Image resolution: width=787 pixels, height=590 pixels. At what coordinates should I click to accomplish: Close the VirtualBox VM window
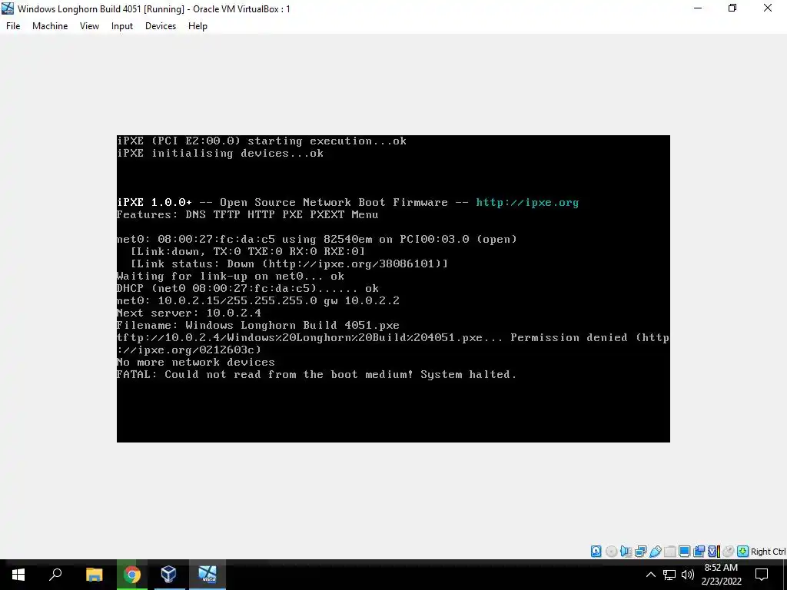[768, 8]
